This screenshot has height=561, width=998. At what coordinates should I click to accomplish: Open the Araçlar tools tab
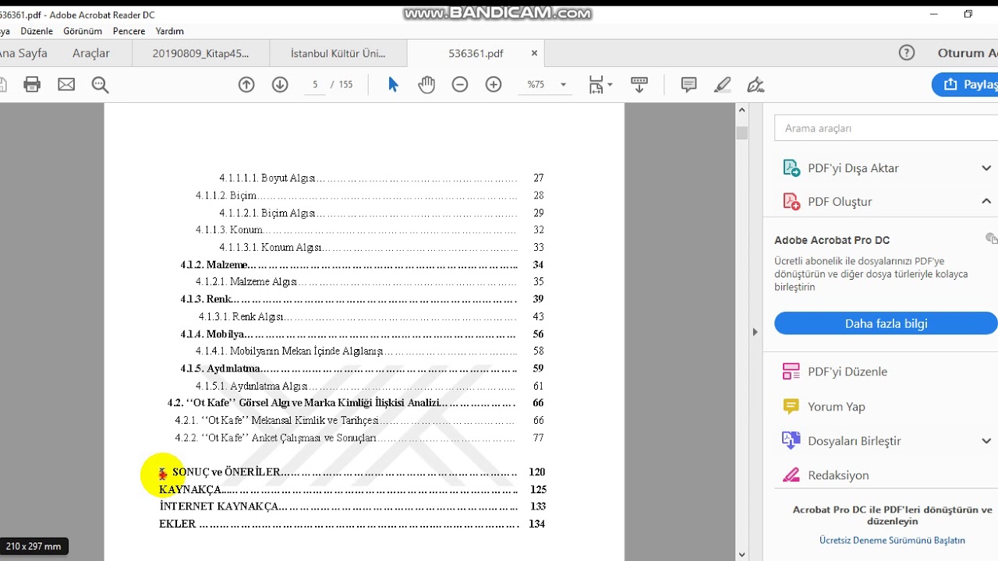(x=91, y=53)
